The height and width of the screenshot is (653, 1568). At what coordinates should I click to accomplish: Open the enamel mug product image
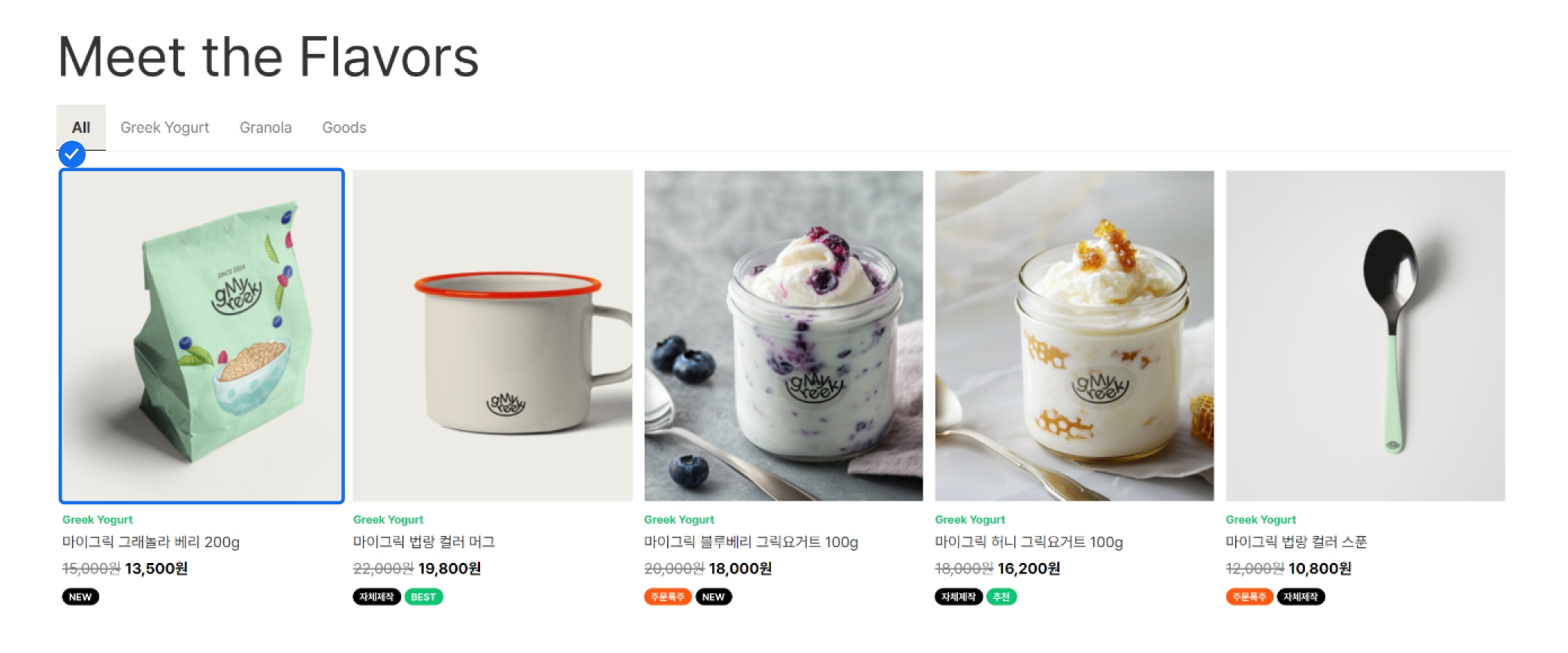click(493, 336)
